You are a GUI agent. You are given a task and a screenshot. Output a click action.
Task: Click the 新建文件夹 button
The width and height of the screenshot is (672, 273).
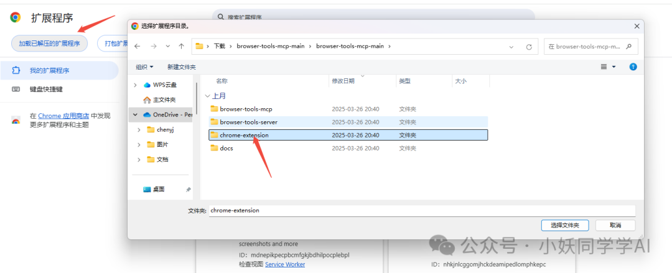pyautogui.click(x=181, y=67)
